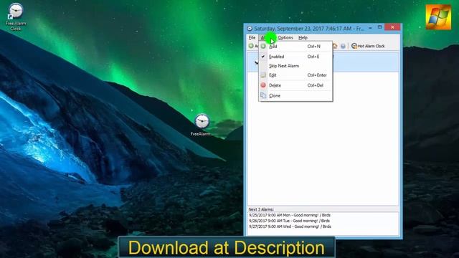459x258 pixels.
Task: Click the blue help icon in the toolbar
Action: [343, 46]
